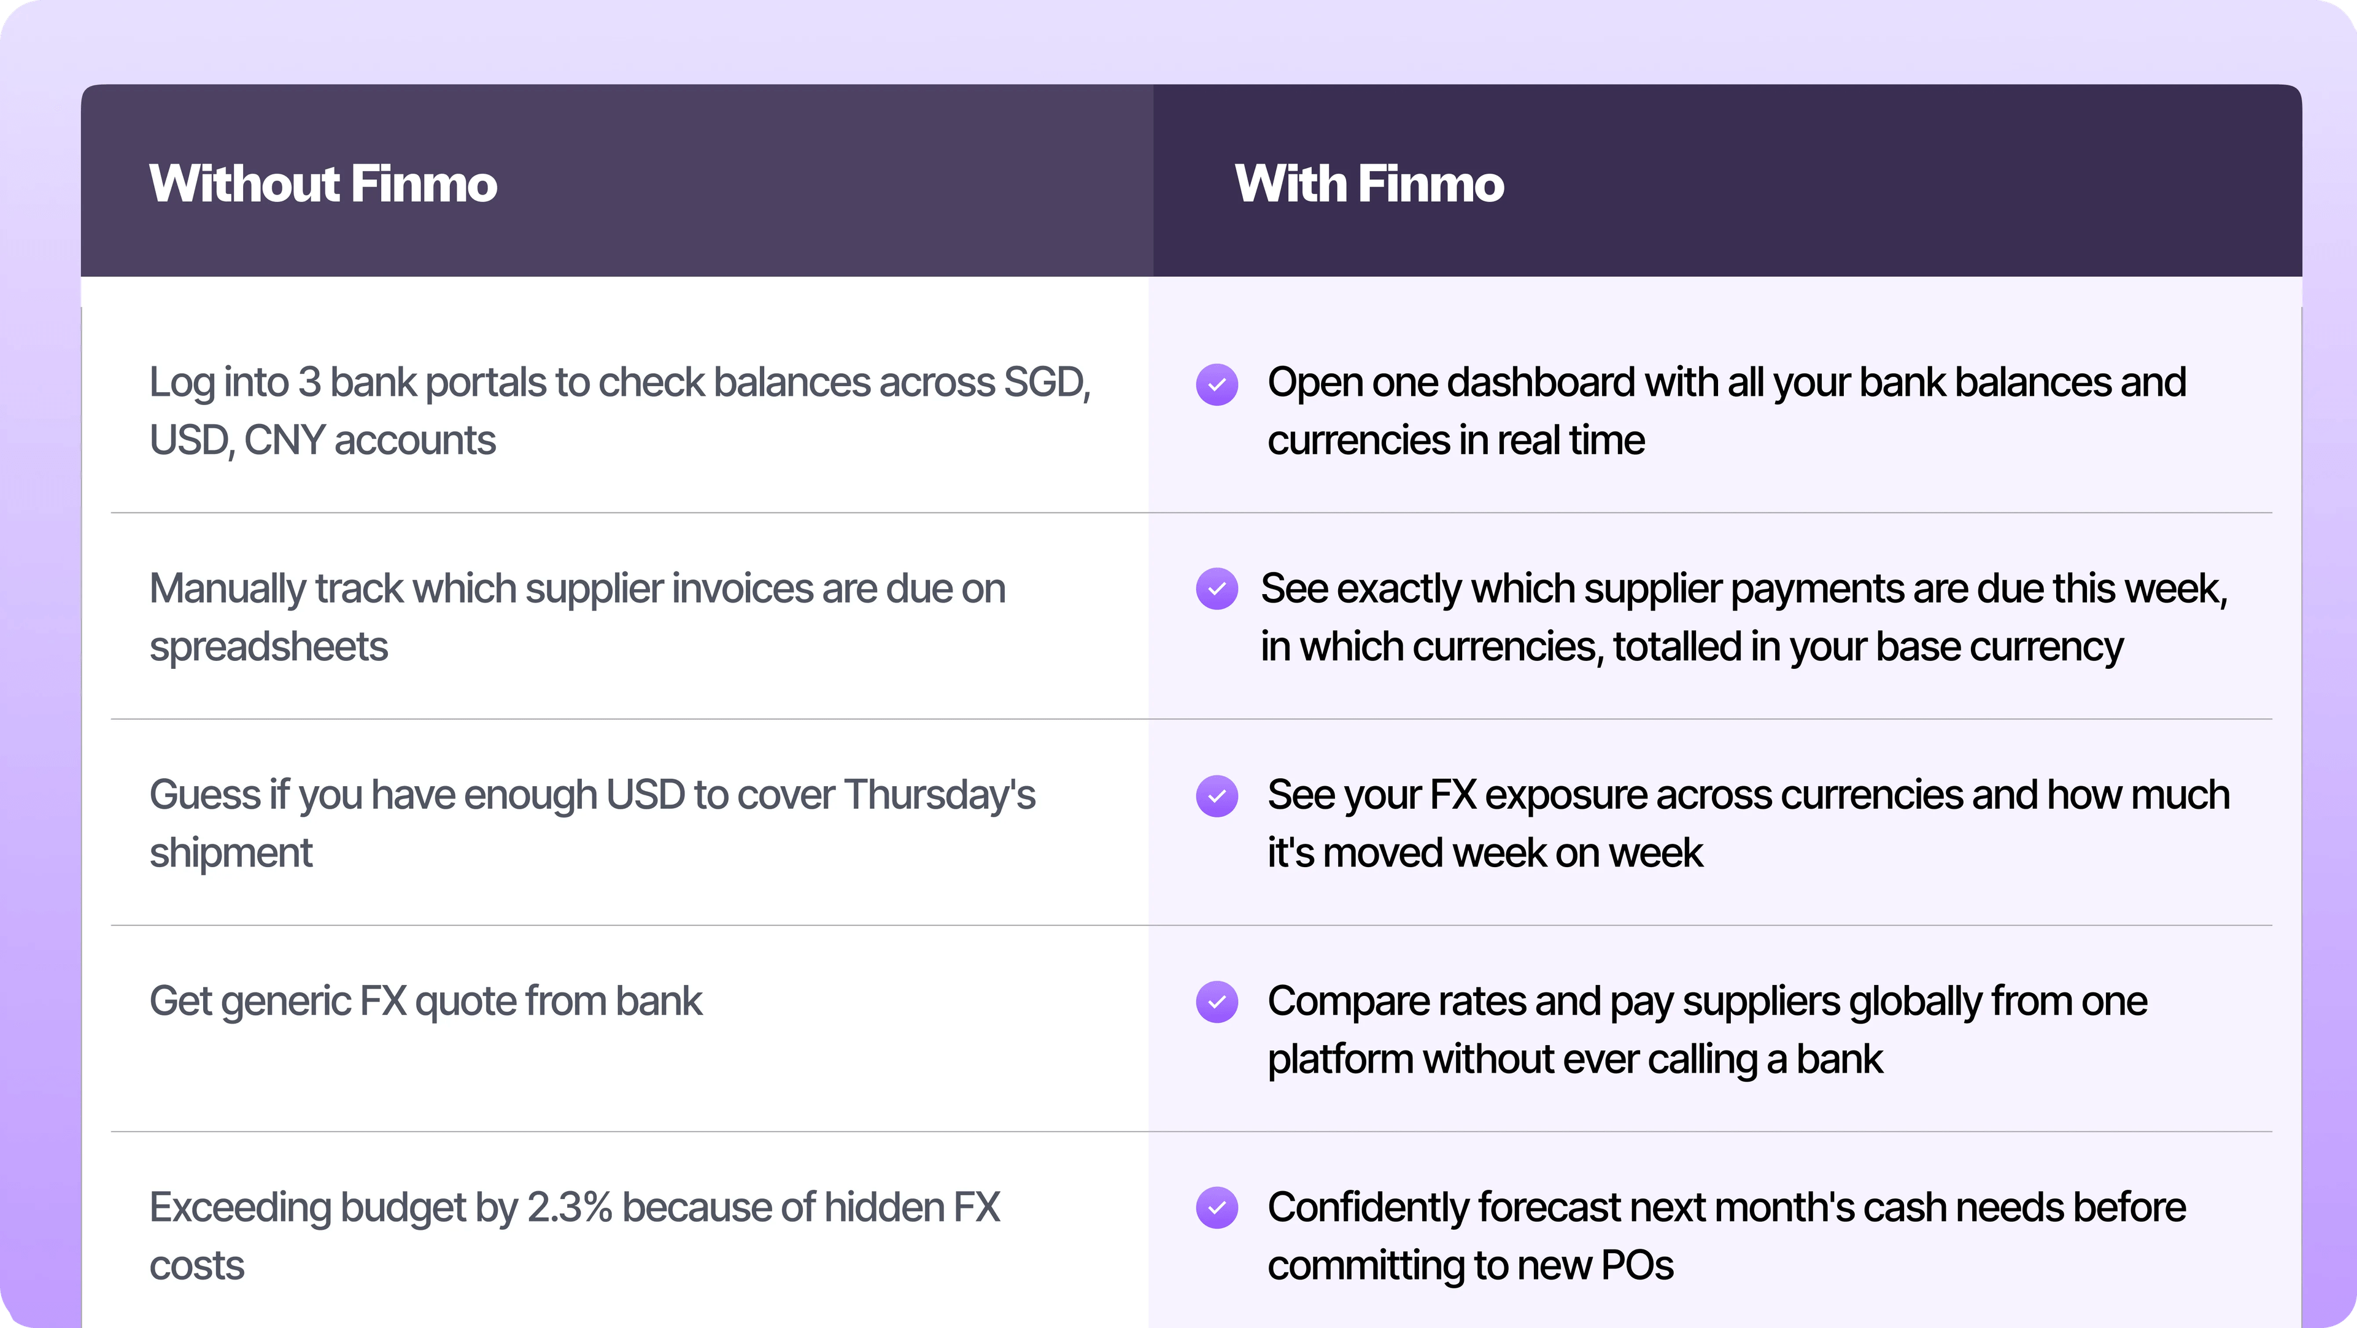Click the 'Get generic FX quote from bank' text
This screenshot has height=1328, width=2357.
tap(425, 1000)
